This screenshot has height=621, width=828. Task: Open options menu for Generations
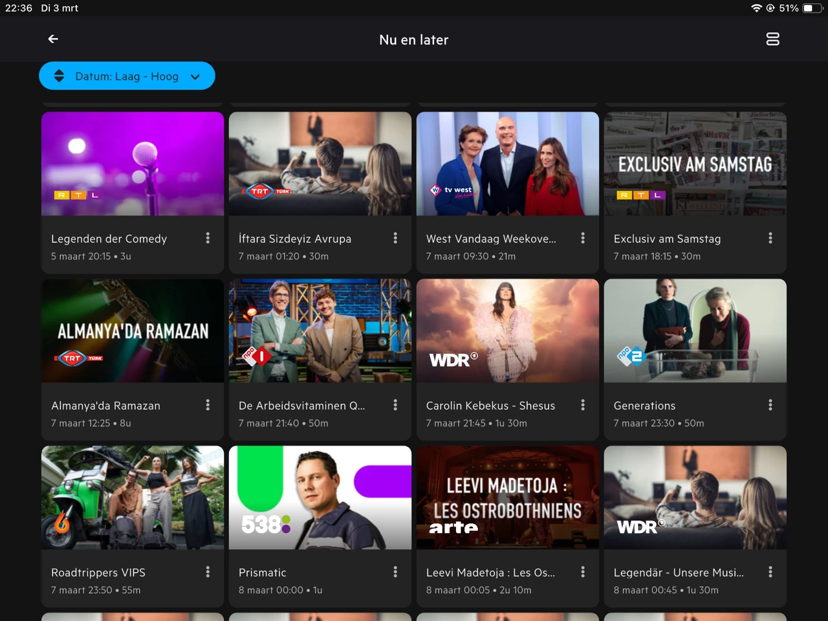coord(770,405)
